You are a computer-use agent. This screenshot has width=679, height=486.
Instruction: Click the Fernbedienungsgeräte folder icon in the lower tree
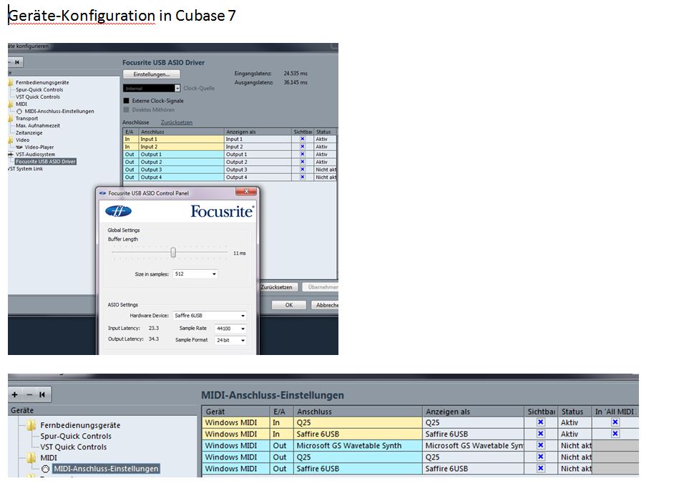[31, 425]
